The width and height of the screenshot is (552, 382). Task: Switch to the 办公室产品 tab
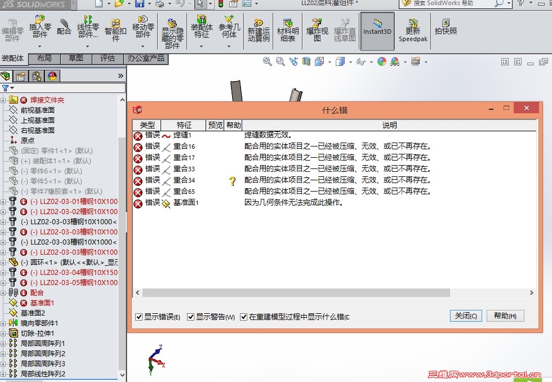[146, 58]
